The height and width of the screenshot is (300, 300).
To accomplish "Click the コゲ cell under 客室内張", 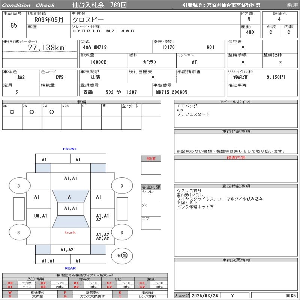I will 151,223.
